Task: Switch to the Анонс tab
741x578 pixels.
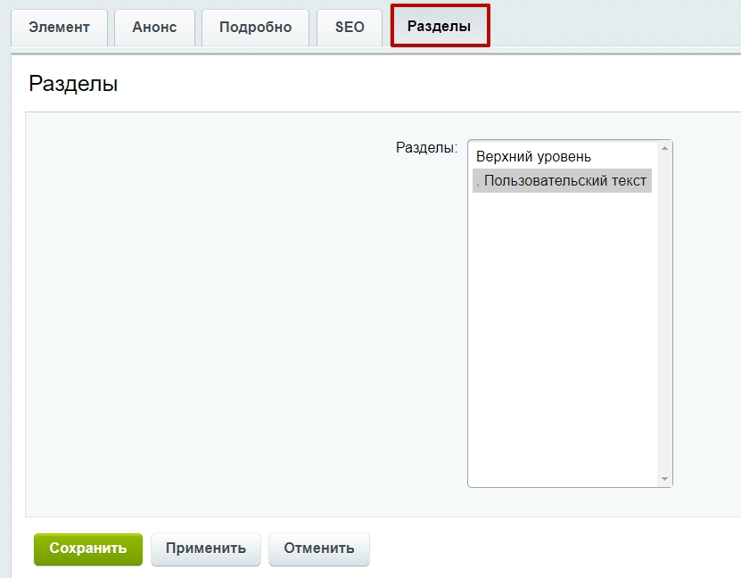Action: [x=154, y=28]
